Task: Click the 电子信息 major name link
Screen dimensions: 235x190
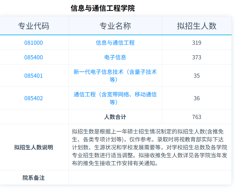Action: 115,57
